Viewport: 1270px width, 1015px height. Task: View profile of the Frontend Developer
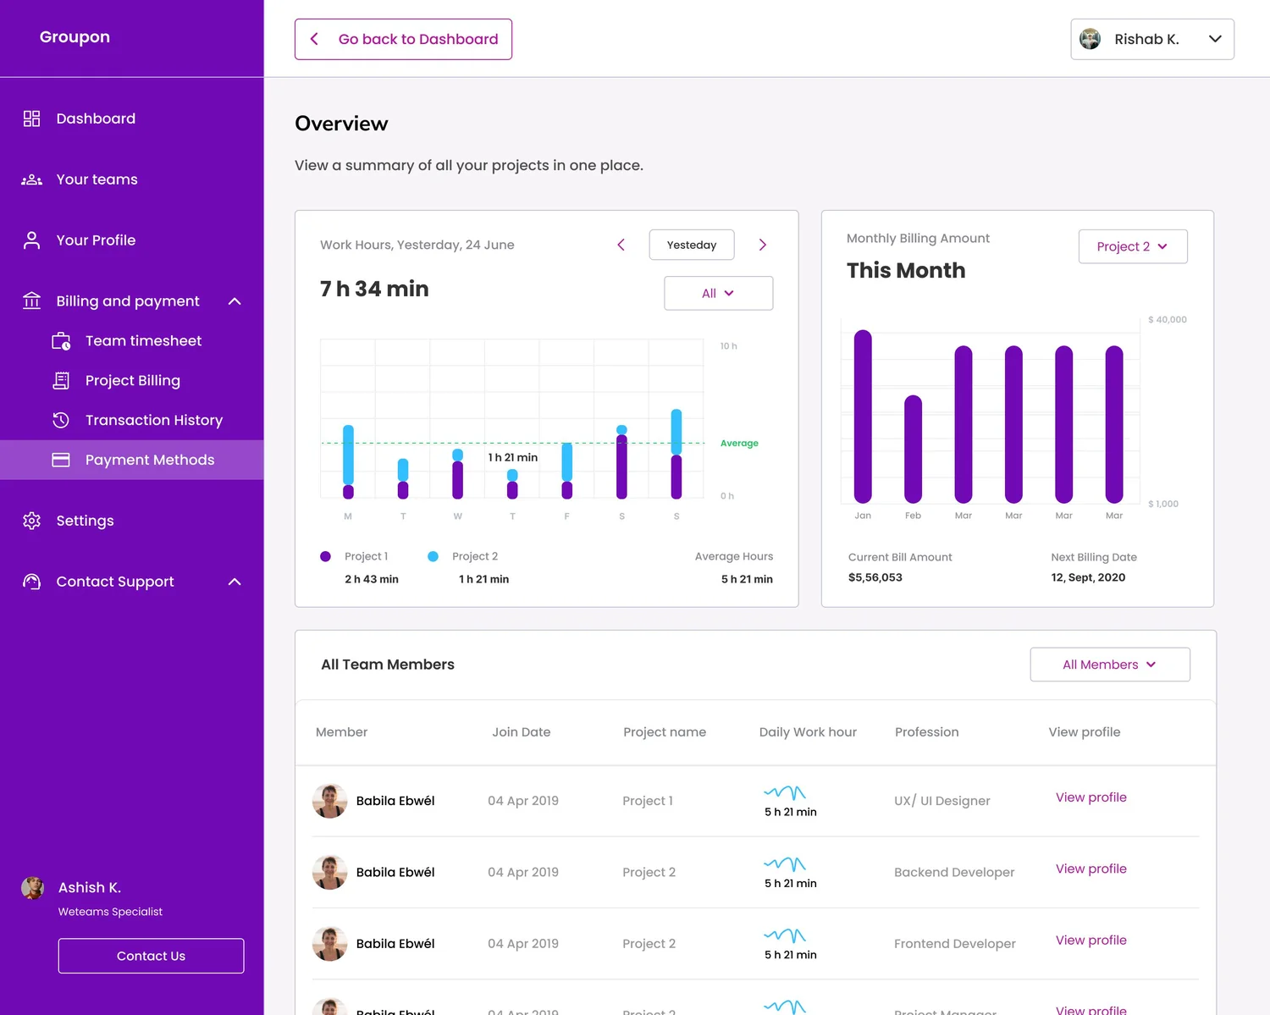(x=1091, y=940)
